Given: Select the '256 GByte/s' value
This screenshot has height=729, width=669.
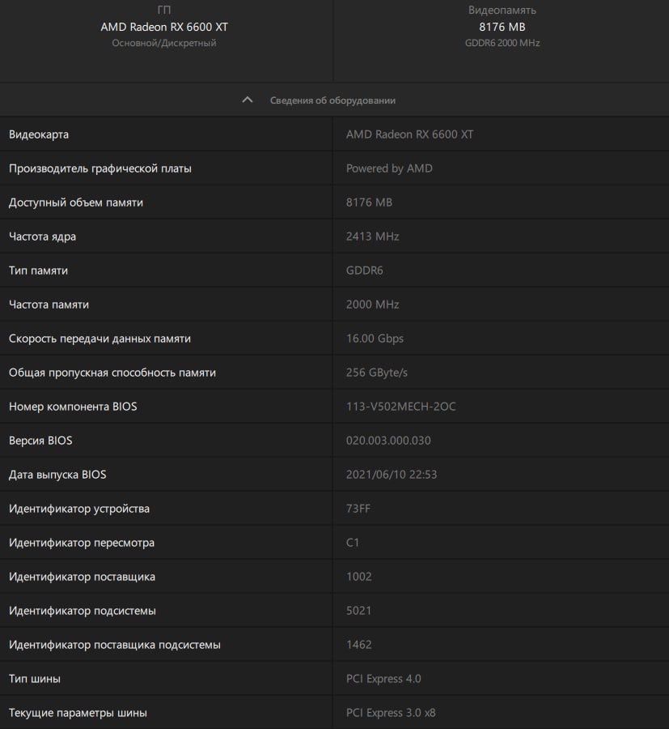Looking at the screenshot, I should 376,373.
